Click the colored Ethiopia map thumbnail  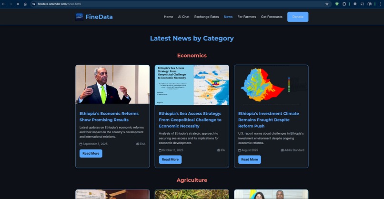click(x=271, y=85)
